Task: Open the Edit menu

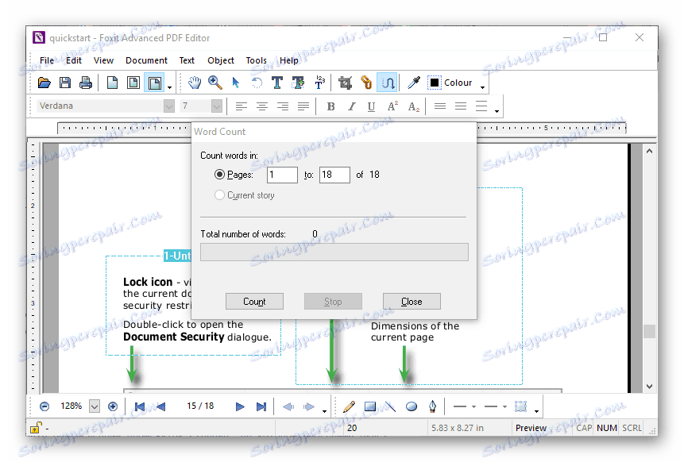Action: [x=74, y=60]
